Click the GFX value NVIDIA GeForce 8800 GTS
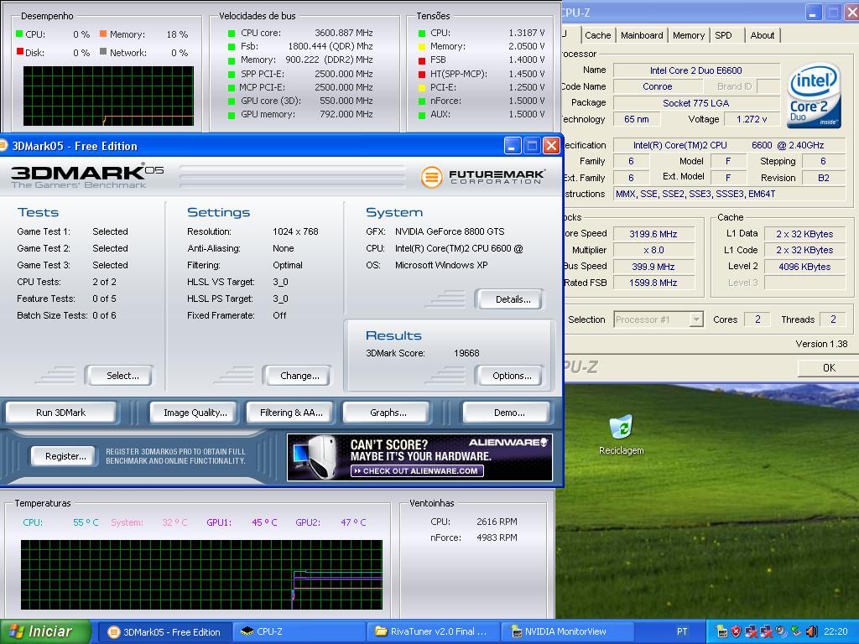 [x=450, y=231]
